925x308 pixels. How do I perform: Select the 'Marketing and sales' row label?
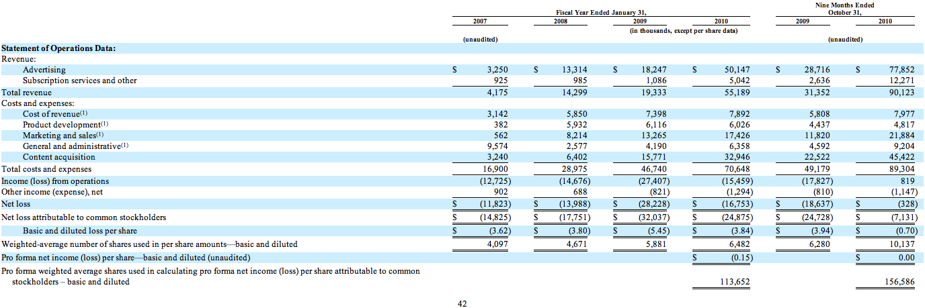[x=63, y=136]
